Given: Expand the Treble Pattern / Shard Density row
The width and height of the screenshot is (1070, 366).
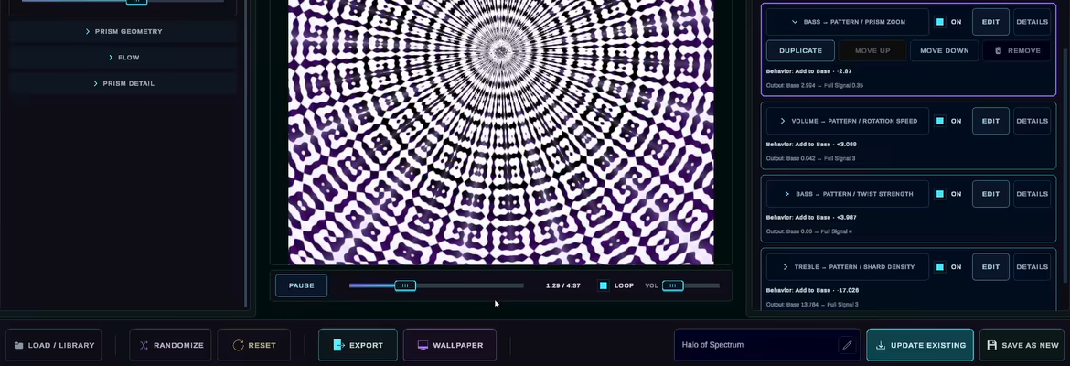Looking at the screenshot, I should tap(848, 267).
